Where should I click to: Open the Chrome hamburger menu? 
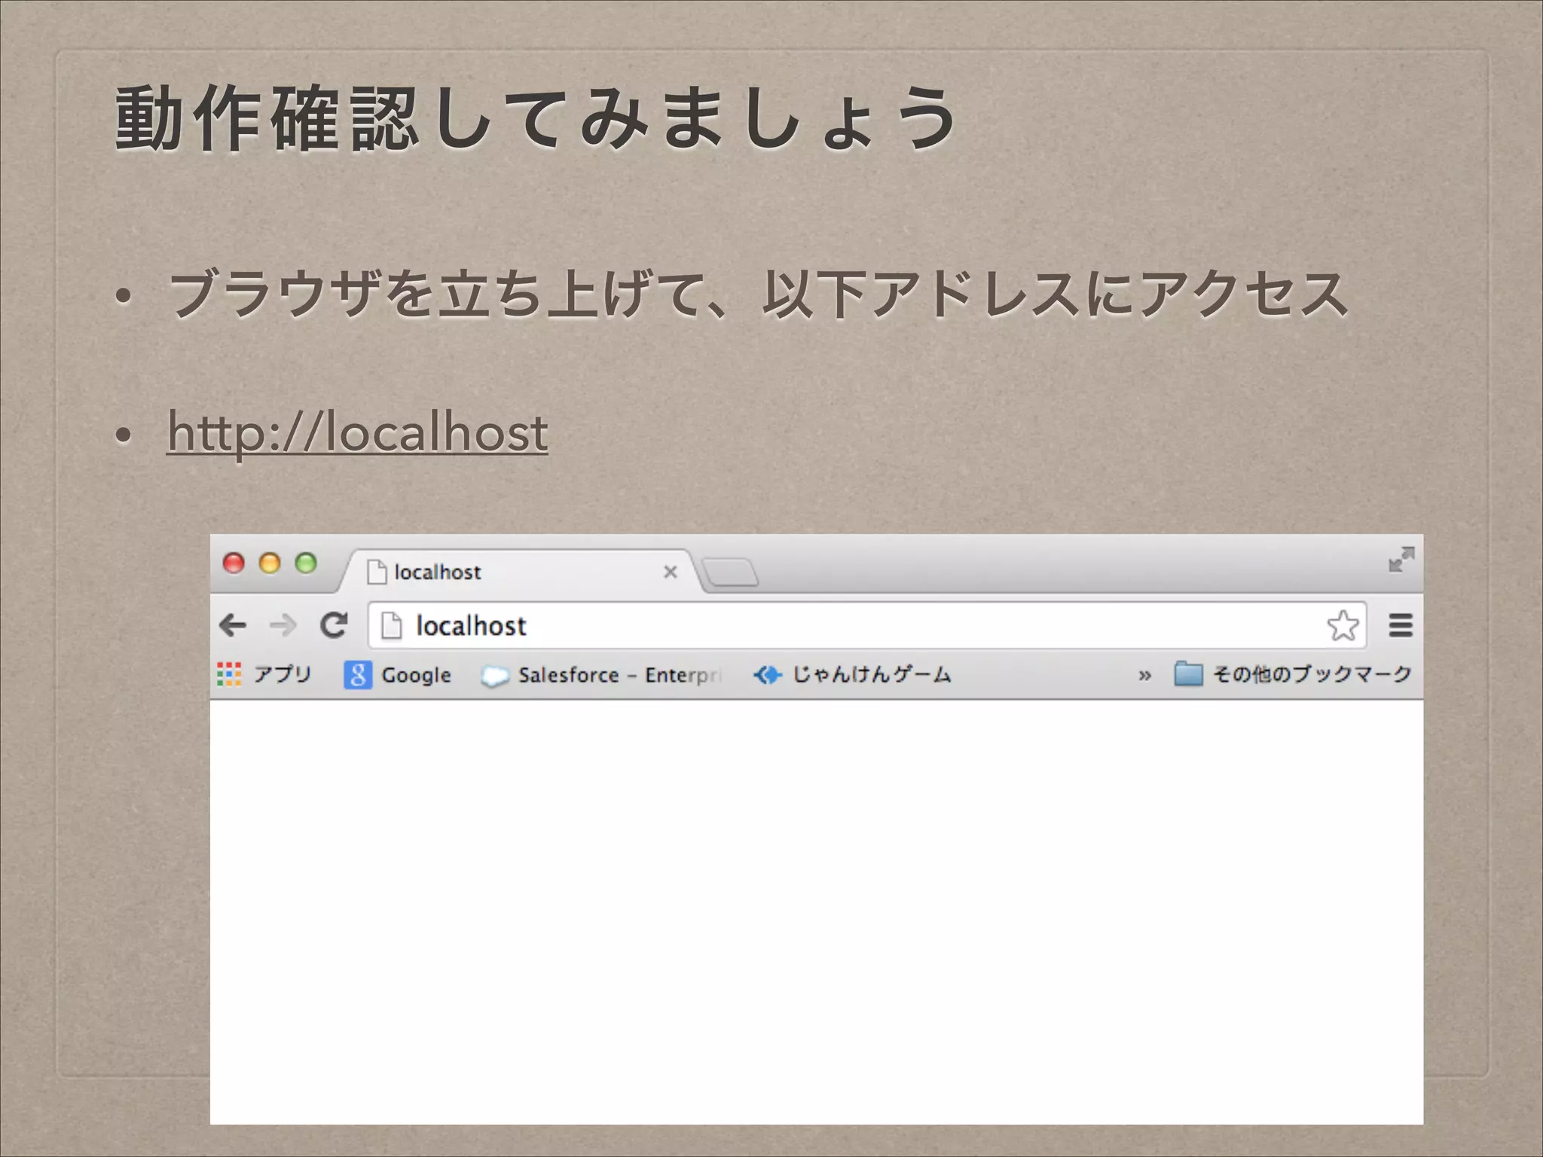(x=1401, y=625)
